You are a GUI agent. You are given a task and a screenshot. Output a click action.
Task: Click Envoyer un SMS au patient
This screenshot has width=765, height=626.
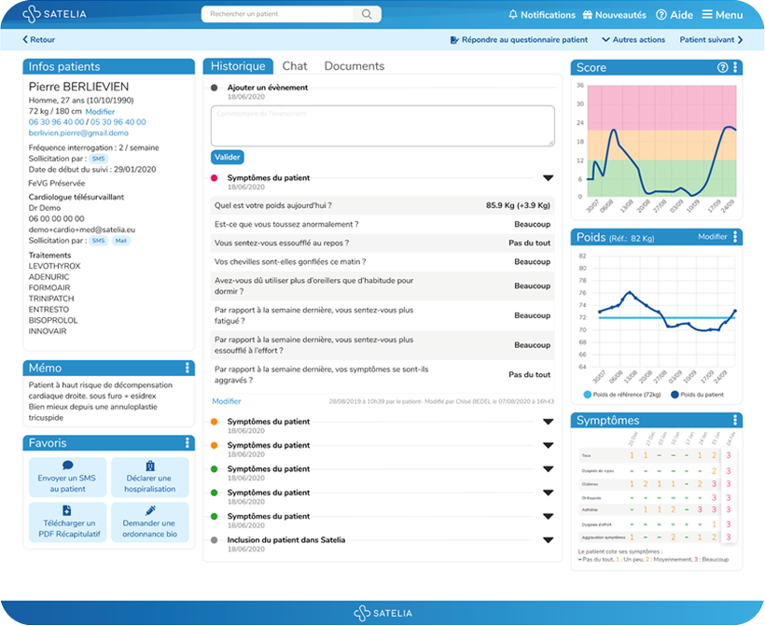(67, 477)
